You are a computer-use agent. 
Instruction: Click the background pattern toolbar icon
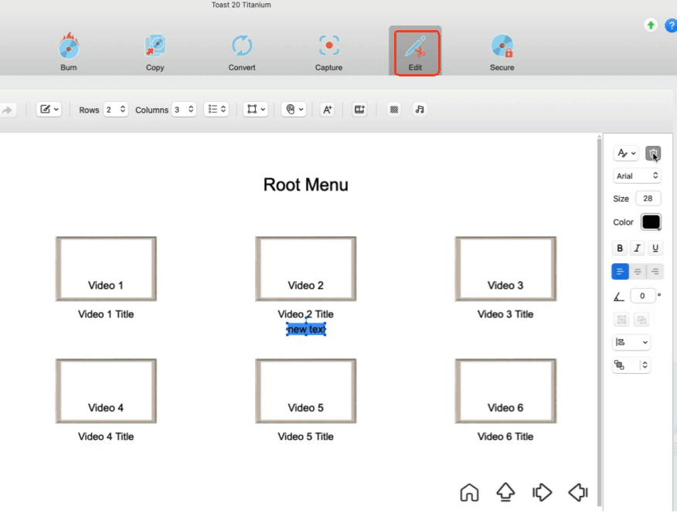coord(394,110)
